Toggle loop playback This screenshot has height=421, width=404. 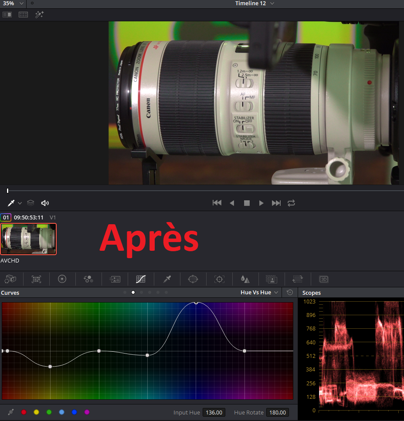point(291,203)
